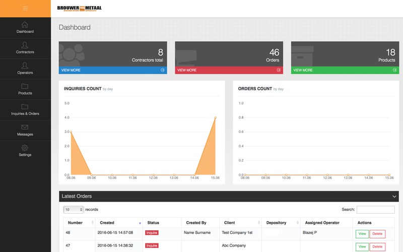This screenshot has width=403, height=252.
Task: Click View button for order 48
Action: [362, 233]
